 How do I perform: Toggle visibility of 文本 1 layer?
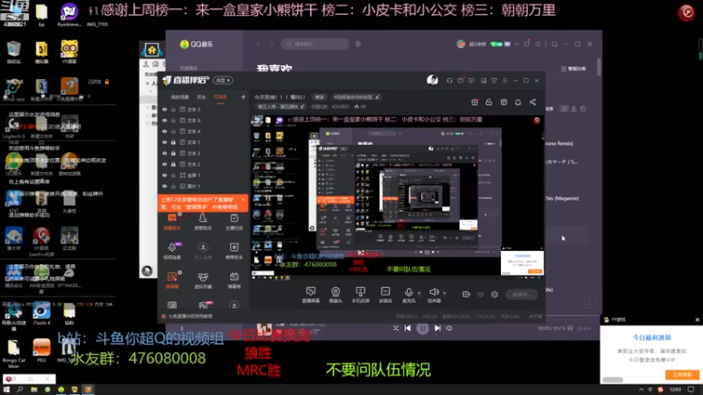click(x=164, y=142)
